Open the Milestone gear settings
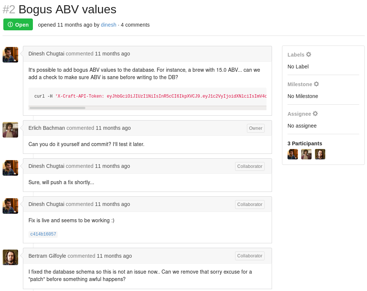This screenshot has height=291, width=367. click(316, 84)
